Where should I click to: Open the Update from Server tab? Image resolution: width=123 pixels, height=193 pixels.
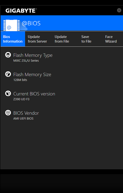point(38,39)
